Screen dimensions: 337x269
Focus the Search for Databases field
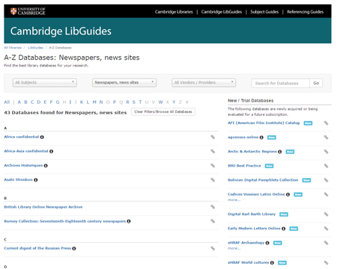[281, 83]
